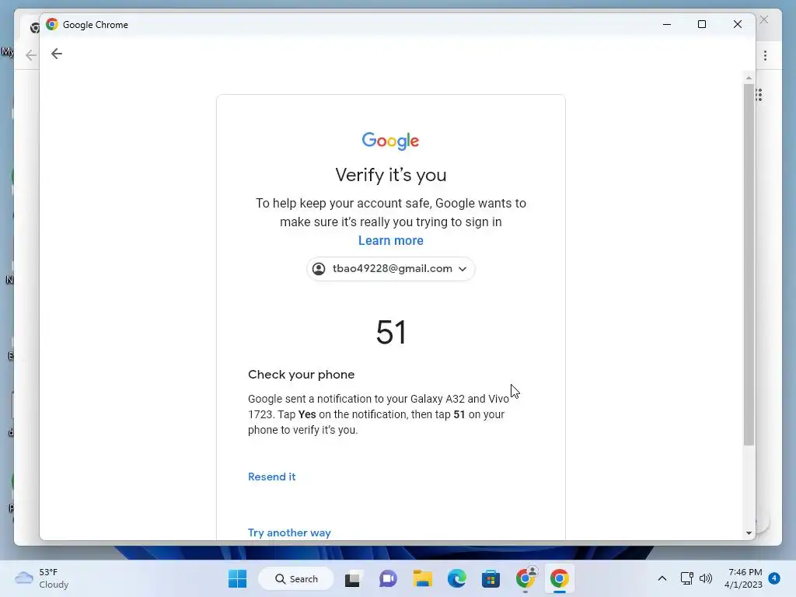Switch to Chrome profile window on taskbar
The image size is (796, 597).
[525, 578]
